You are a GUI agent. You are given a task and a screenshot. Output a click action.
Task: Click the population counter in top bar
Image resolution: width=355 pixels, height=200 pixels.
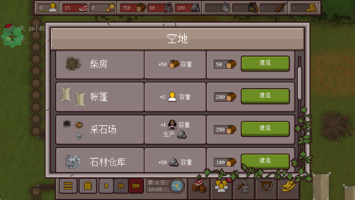pos(47,8)
